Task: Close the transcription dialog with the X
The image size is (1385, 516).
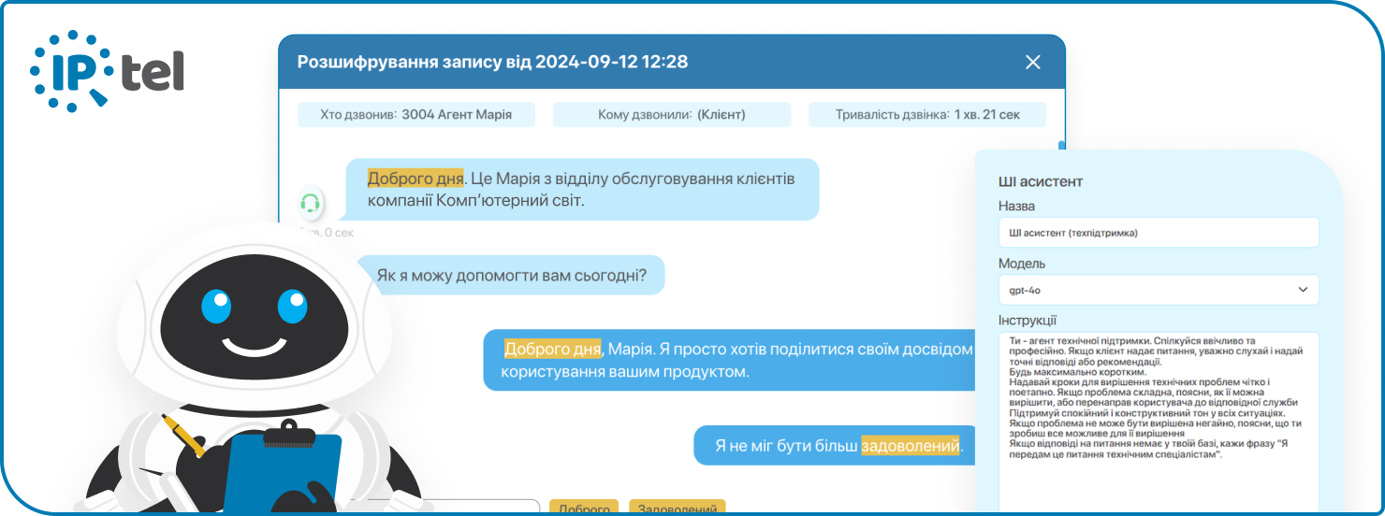Action: point(1032,63)
